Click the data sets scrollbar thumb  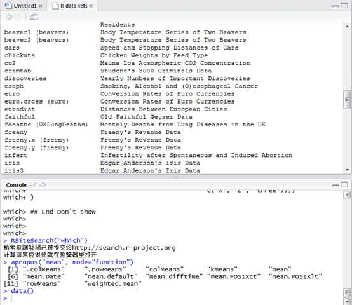pos(347,100)
